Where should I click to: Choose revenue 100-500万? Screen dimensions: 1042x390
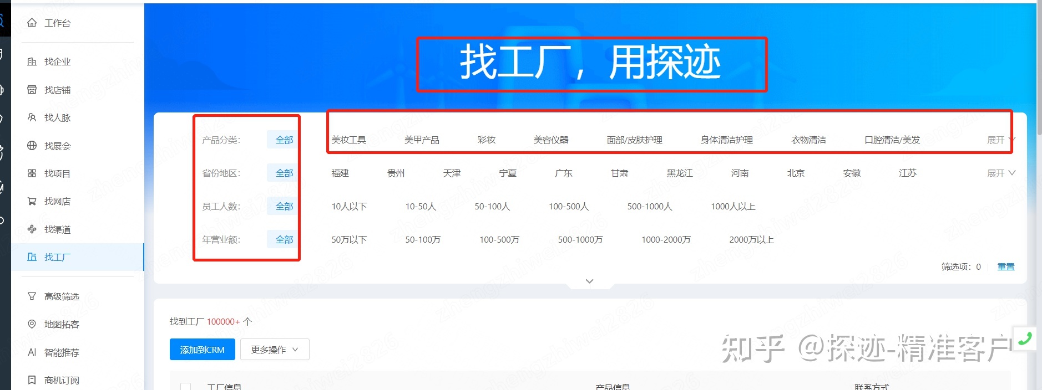tap(499, 240)
